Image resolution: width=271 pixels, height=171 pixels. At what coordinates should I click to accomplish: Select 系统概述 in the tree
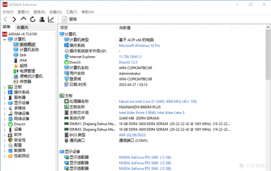pos(27,45)
